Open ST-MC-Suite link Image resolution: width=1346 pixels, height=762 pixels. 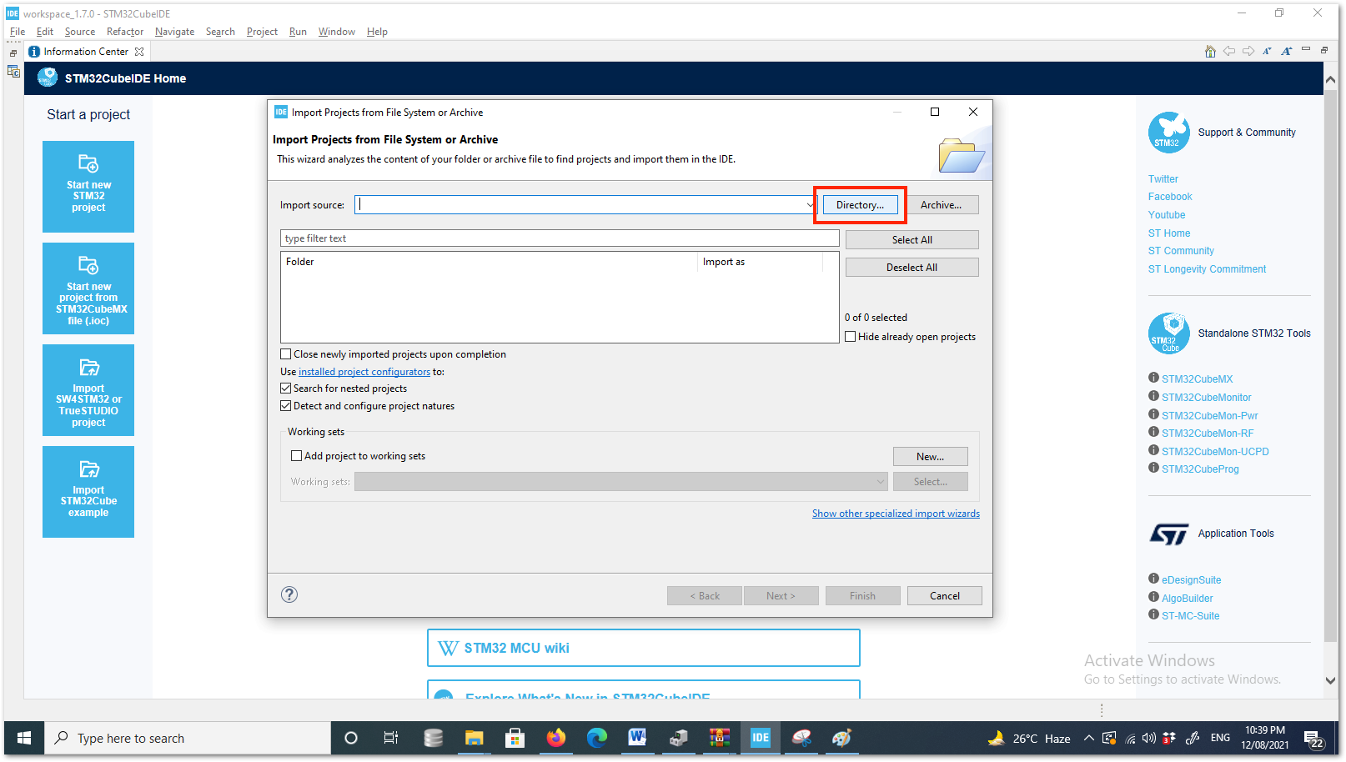pos(1190,616)
